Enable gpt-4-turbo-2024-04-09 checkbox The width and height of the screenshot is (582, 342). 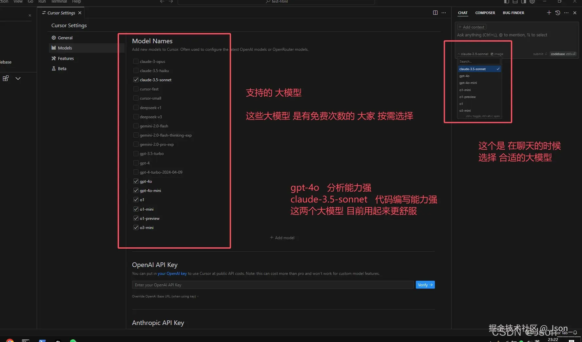(x=136, y=172)
